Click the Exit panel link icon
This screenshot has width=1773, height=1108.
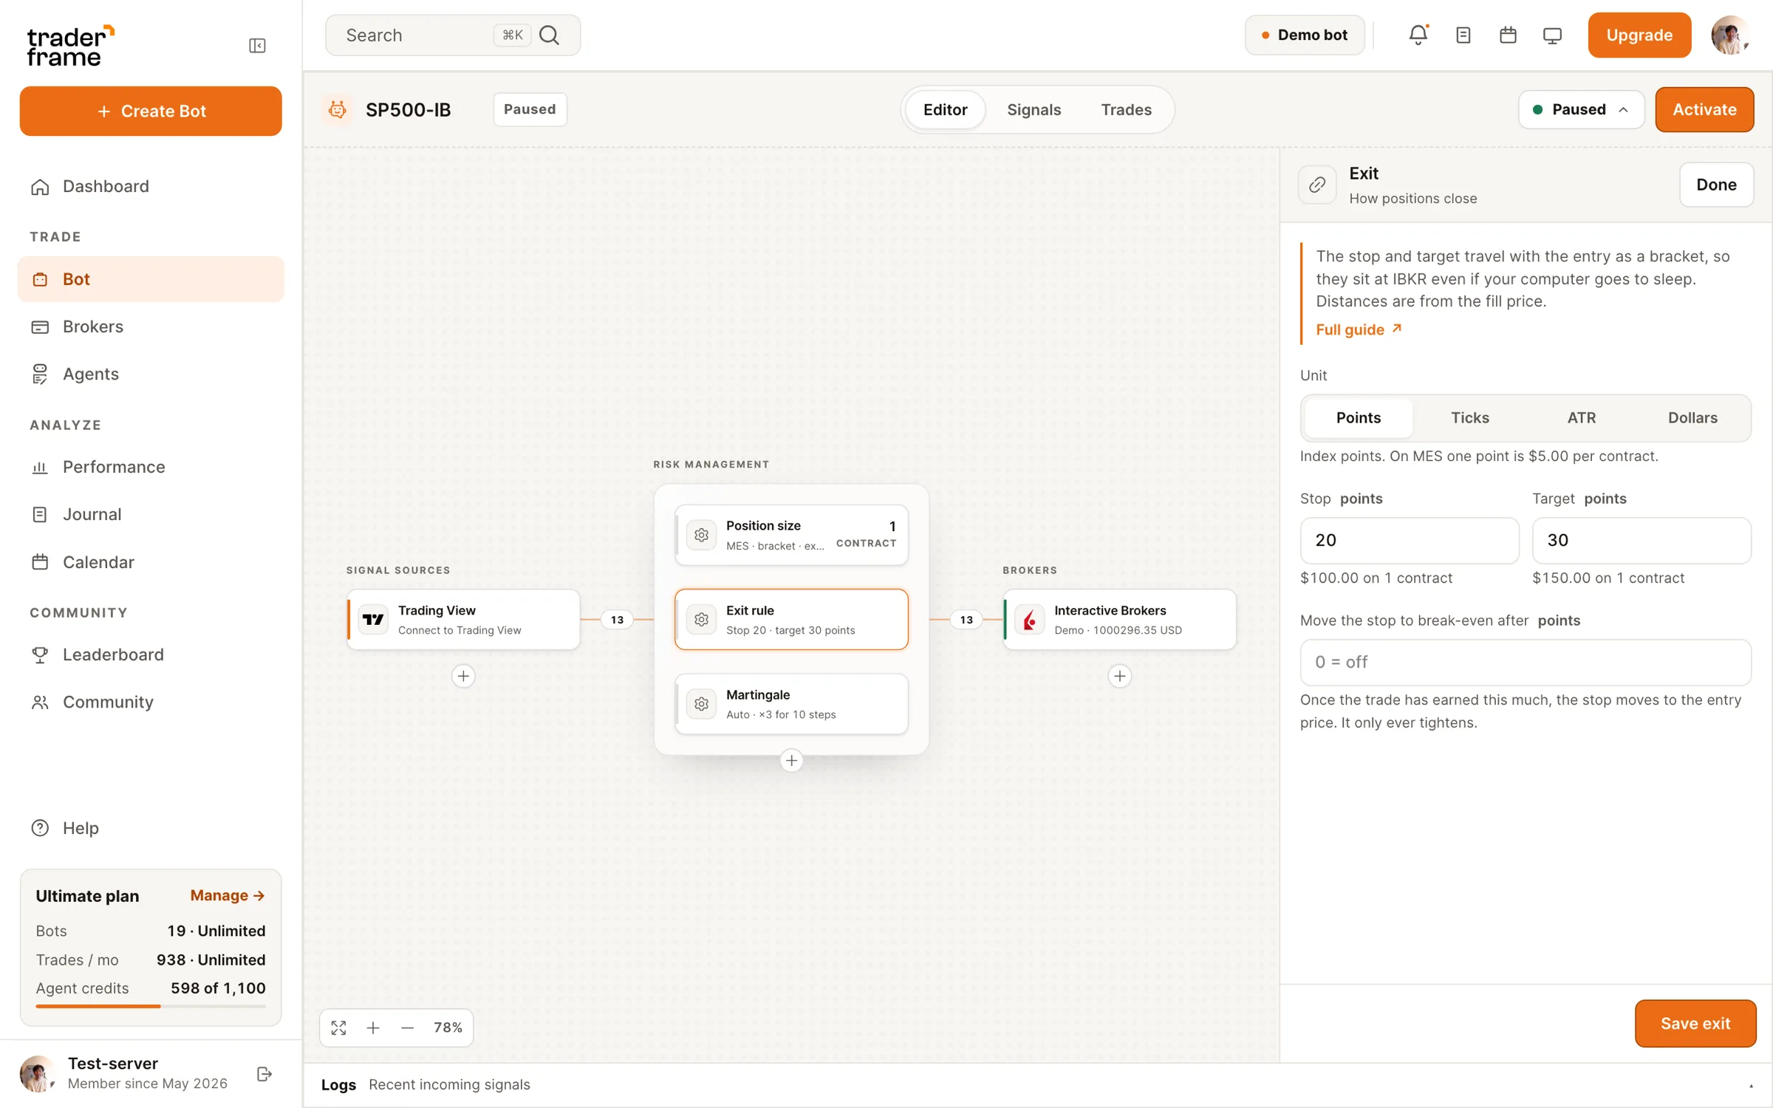point(1317,185)
